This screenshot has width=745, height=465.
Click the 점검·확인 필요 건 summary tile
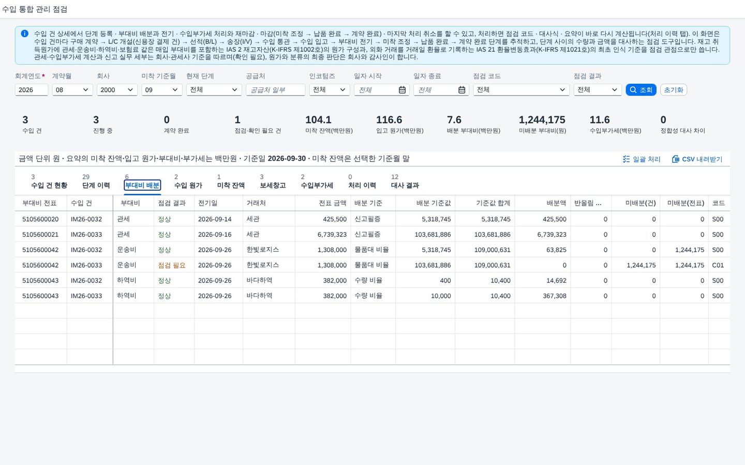pyautogui.click(x=258, y=125)
